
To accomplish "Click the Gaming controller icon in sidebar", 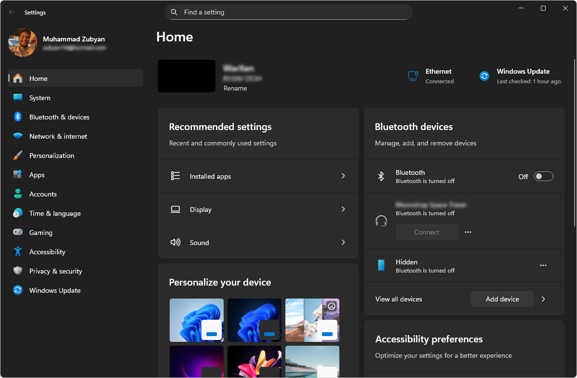I will tap(18, 233).
